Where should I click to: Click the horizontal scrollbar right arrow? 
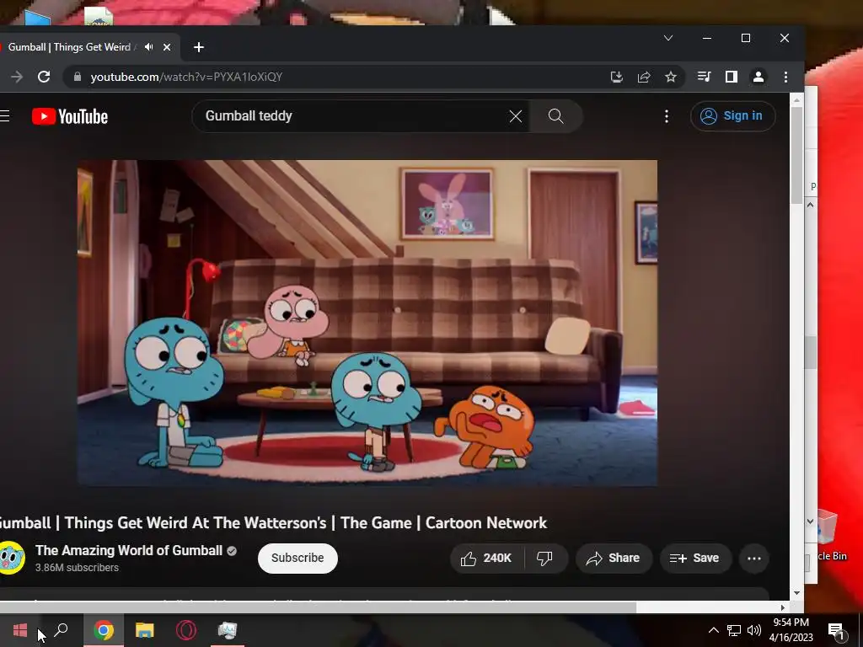(x=783, y=607)
